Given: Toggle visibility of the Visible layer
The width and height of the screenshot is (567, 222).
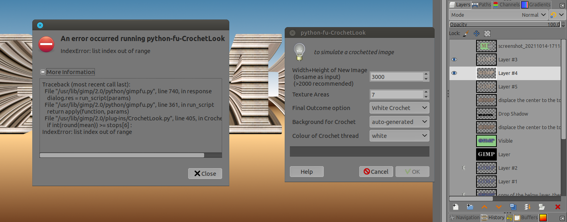Looking at the screenshot, I should (454, 141).
